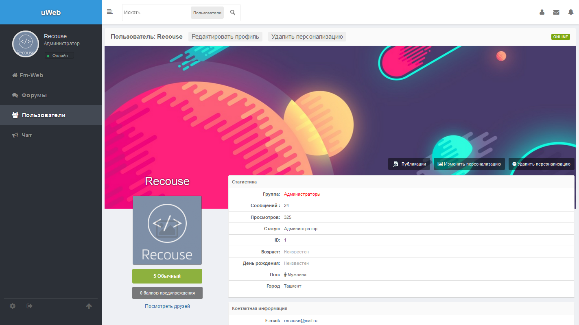579x325 pixels.
Task: Click the Публикации button on the cover
Action: click(409, 164)
